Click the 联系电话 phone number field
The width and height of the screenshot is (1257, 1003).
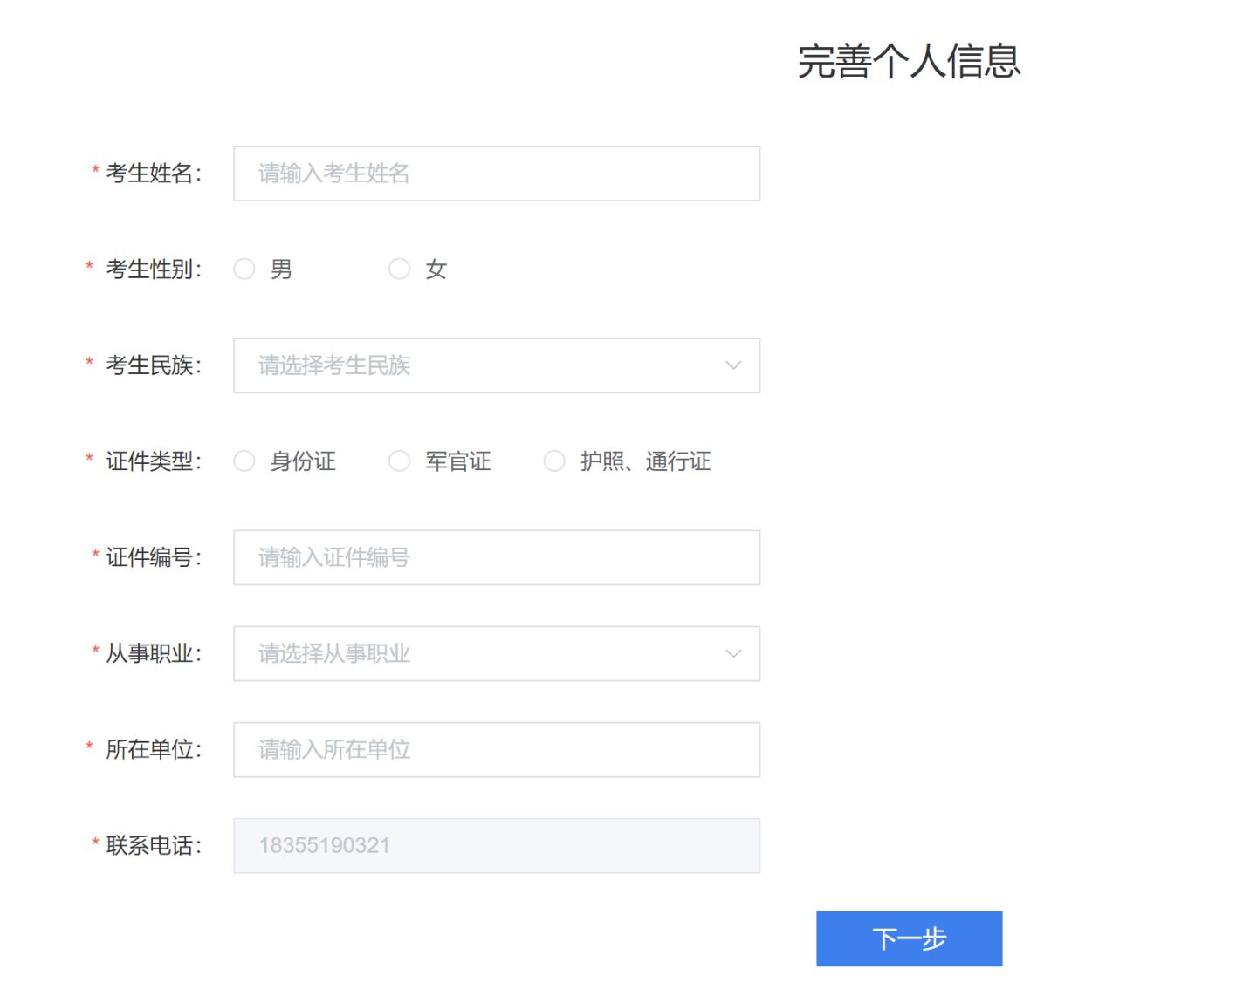point(496,845)
